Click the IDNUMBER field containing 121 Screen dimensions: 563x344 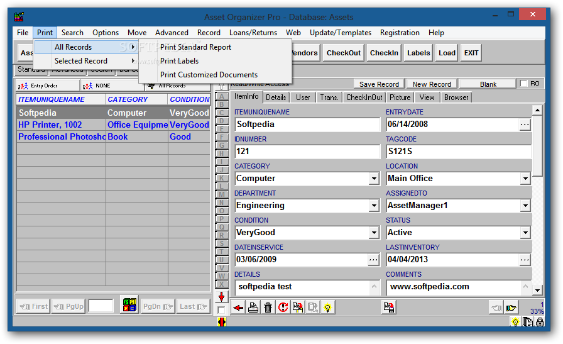pos(307,152)
